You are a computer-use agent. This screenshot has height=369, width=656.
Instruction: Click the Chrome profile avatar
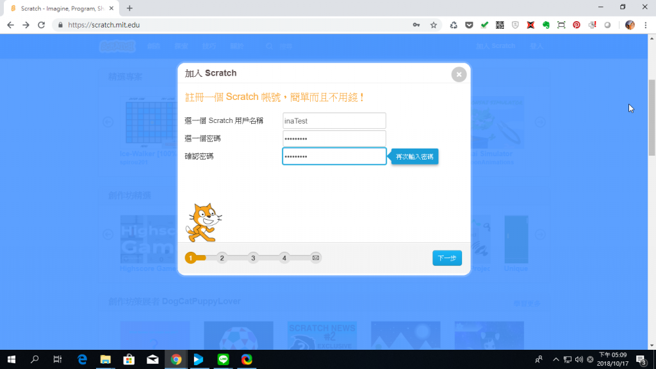tap(630, 25)
